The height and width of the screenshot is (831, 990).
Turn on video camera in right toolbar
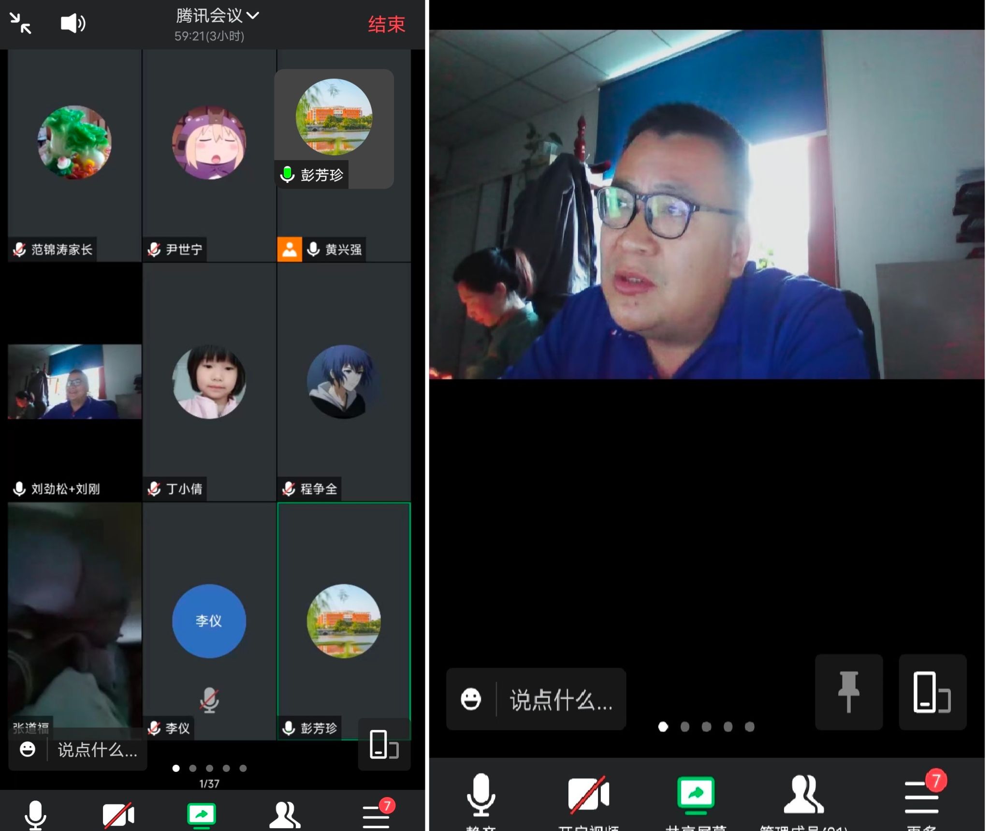pyautogui.click(x=588, y=796)
